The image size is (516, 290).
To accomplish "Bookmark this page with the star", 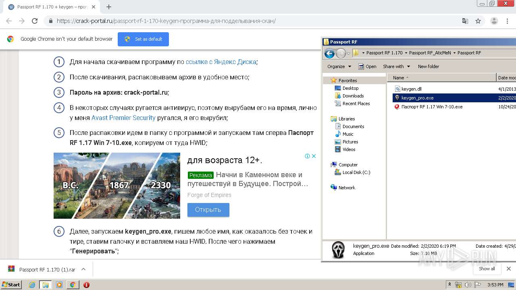I will pos(478,21).
